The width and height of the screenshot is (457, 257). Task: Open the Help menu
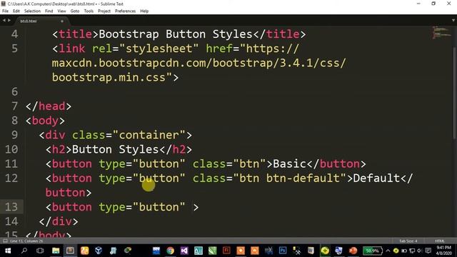click(144, 11)
